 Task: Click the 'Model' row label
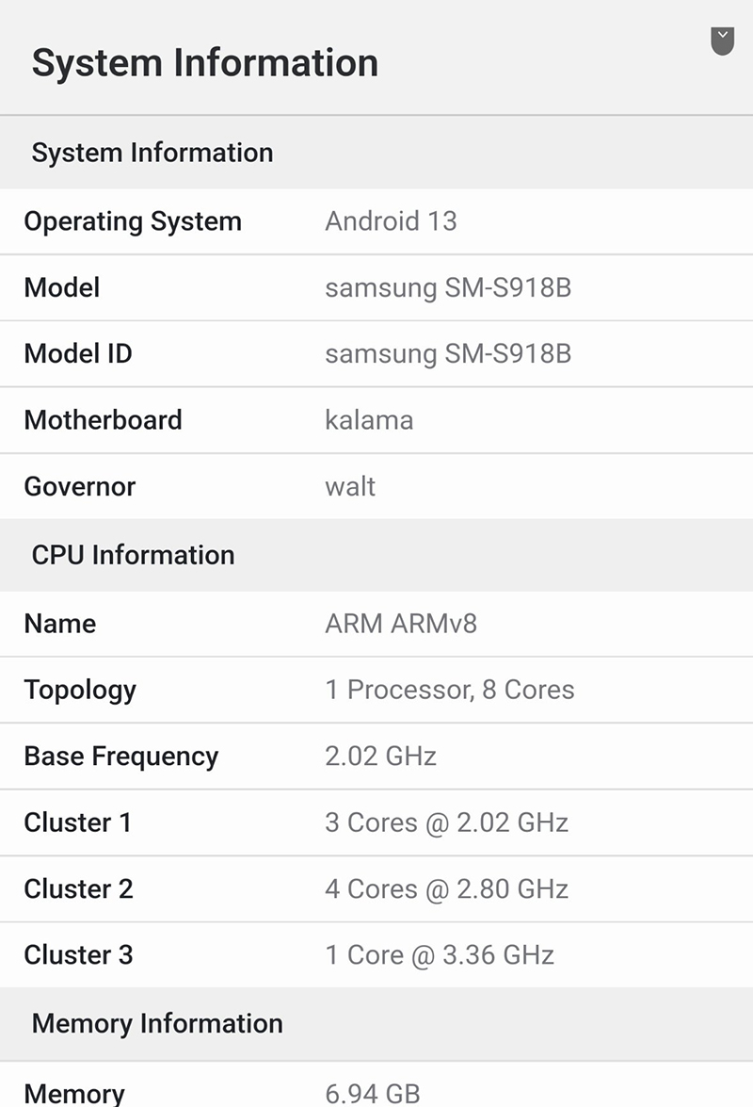[62, 287]
